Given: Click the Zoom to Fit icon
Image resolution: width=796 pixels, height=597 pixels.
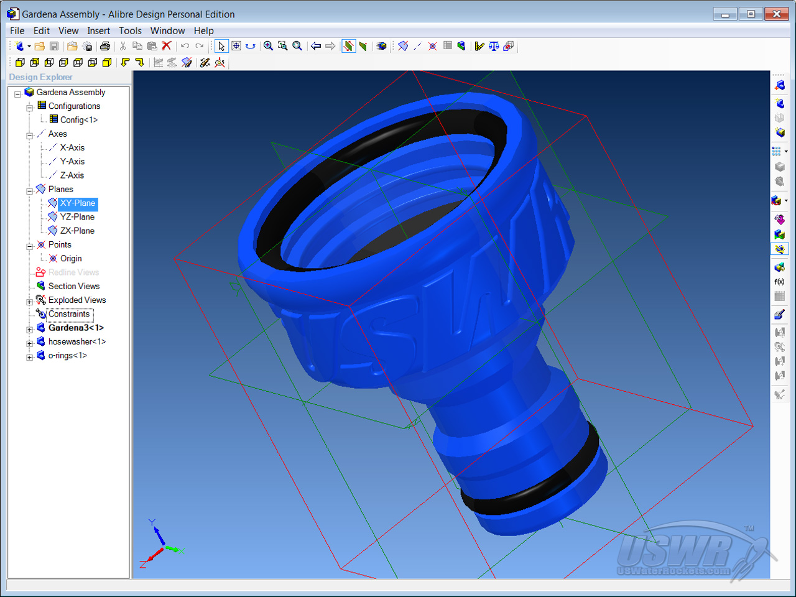Looking at the screenshot, I should pyautogui.click(x=297, y=46).
